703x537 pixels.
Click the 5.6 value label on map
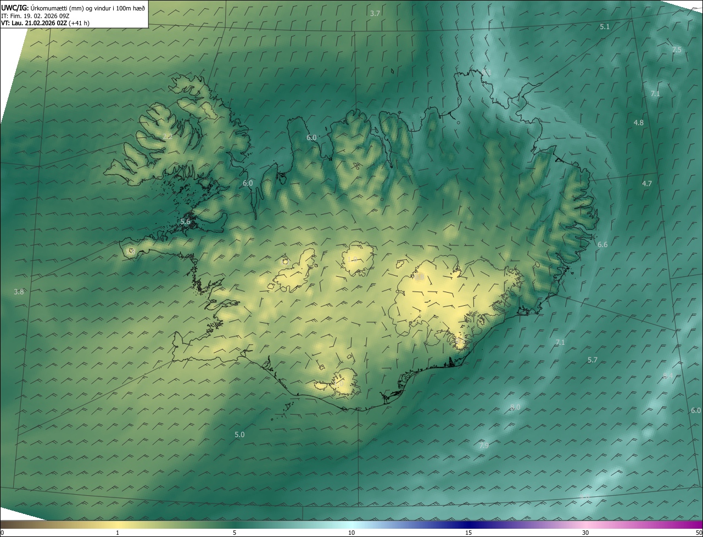(185, 222)
